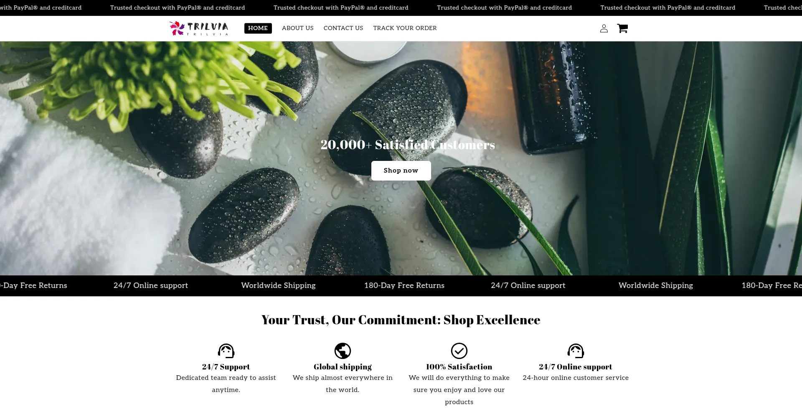The height and width of the screenshot is (415, 802).
Task: Click the Global shipping title text
Action: click(x=343, y=367)
